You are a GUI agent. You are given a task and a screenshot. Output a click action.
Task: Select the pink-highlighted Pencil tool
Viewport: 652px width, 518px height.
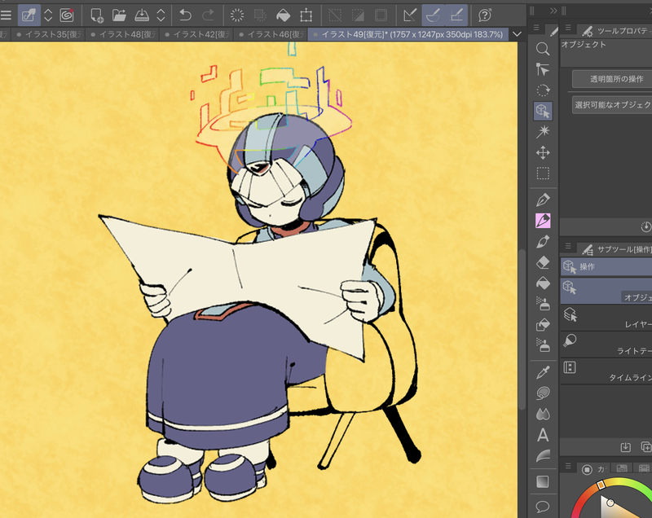tap(543, 221)
